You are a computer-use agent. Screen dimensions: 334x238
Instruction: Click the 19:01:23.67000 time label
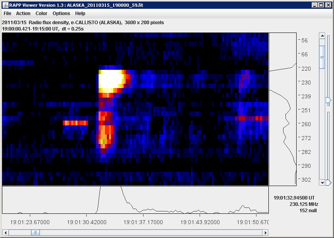click(x=30, y=222)
